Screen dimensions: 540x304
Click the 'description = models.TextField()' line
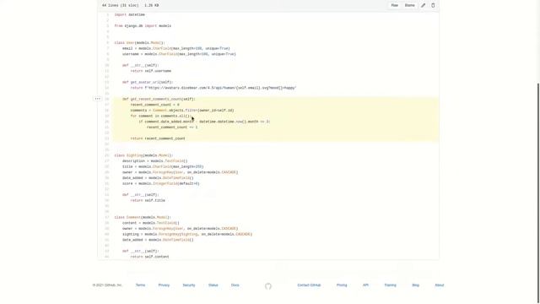pos(155,161)
